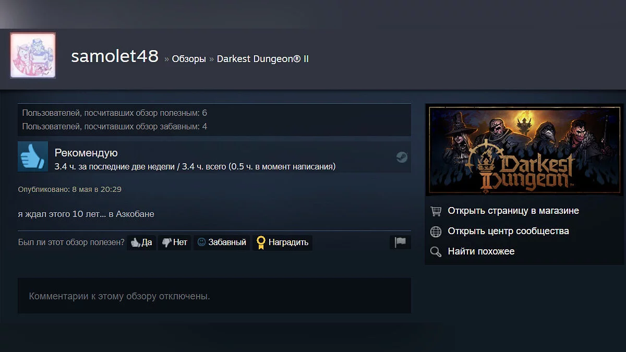Vote Нет on review helpfulness
The height and width of the screenshot is (352, 626).
coord(174,242)
